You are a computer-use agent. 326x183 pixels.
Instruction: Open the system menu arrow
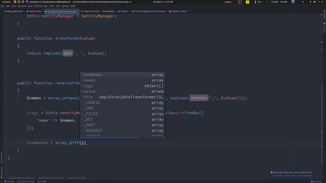coord(322,2)
